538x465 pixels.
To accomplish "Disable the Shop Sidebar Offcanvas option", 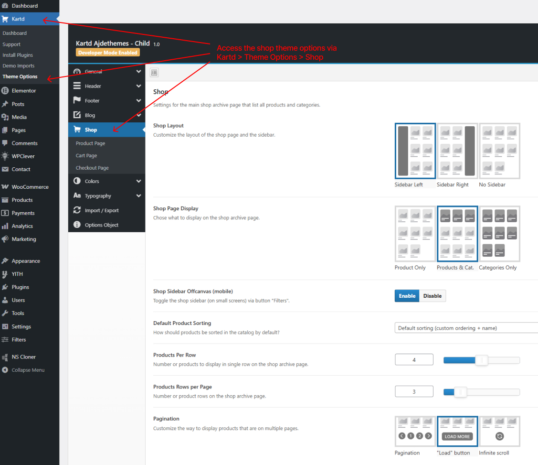I will tap(432, 296).
